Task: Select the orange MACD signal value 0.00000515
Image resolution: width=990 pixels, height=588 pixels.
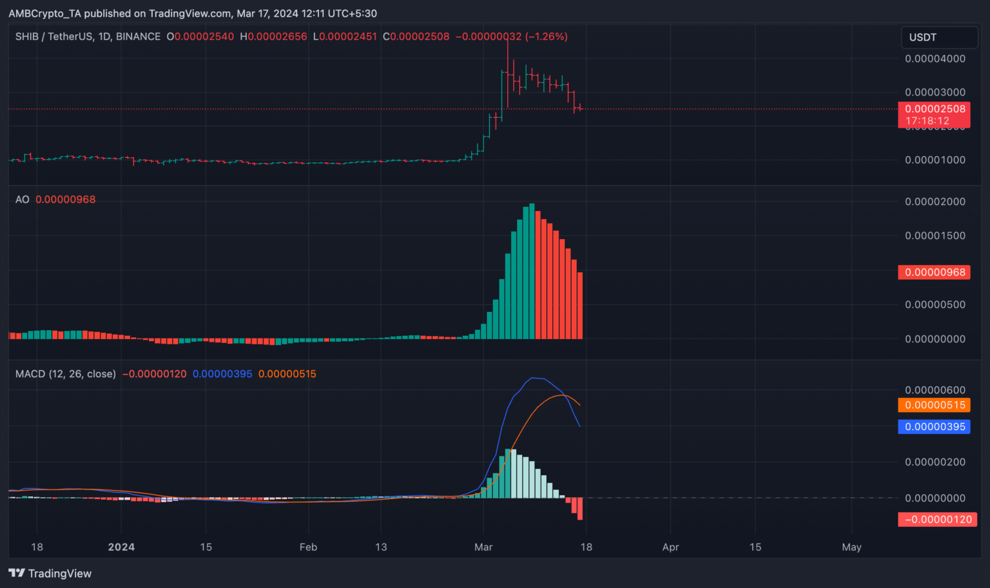Action: [934, 405]
